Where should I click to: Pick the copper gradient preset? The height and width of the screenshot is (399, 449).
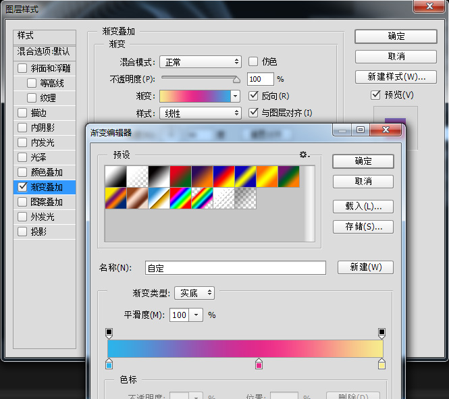click(x=137, y=198)
